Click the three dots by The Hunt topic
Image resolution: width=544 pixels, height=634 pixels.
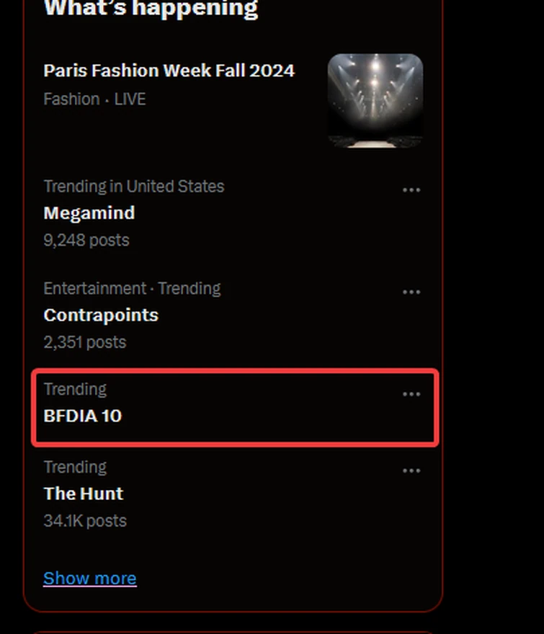(x=411, y=470)
